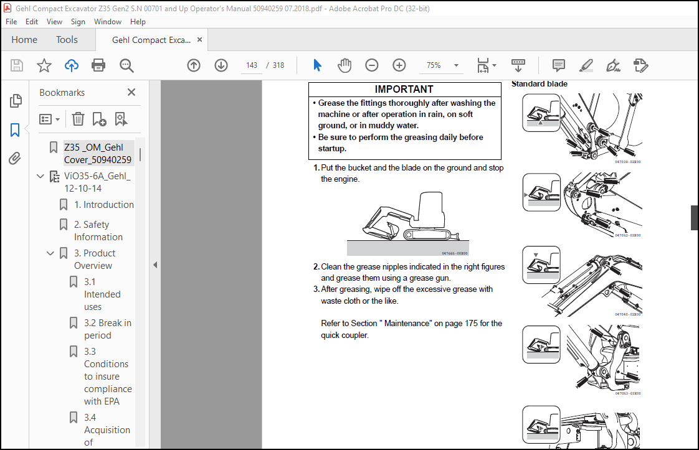Open attachments paperclip panel
The width and height of the screenshot is (699, 450).
click(x=15, y=158)
